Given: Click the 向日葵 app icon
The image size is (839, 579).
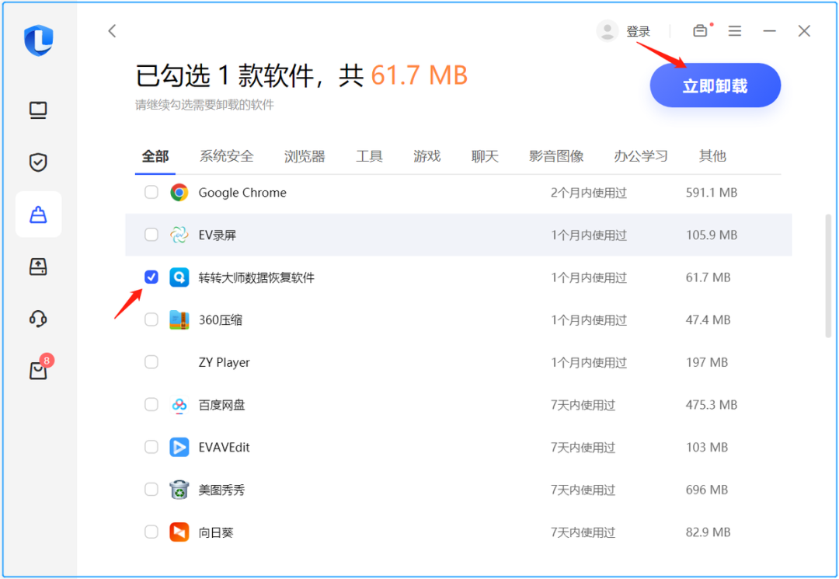Looking at the screenshot, I should coord(179,532).
